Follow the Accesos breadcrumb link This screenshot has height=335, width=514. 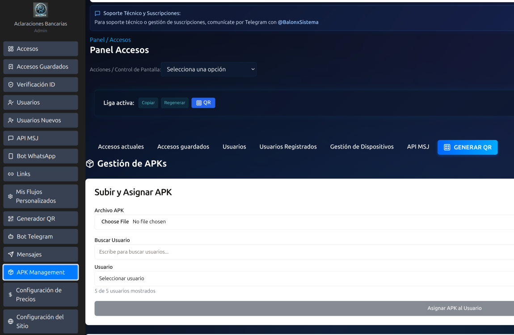coord(120,40)
